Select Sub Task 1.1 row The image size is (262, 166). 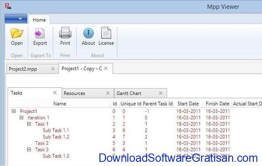(x=56, y=130)
